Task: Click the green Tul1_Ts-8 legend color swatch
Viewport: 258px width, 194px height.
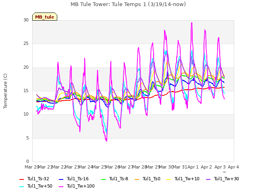Action: (104, 179)
